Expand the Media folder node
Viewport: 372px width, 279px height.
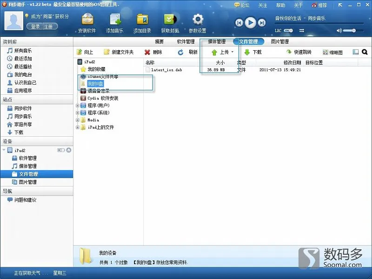(x=77, y=120)
